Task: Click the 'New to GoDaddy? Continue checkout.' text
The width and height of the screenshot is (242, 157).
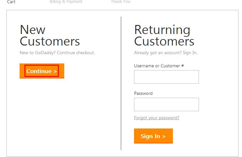Action: point(57,53)
